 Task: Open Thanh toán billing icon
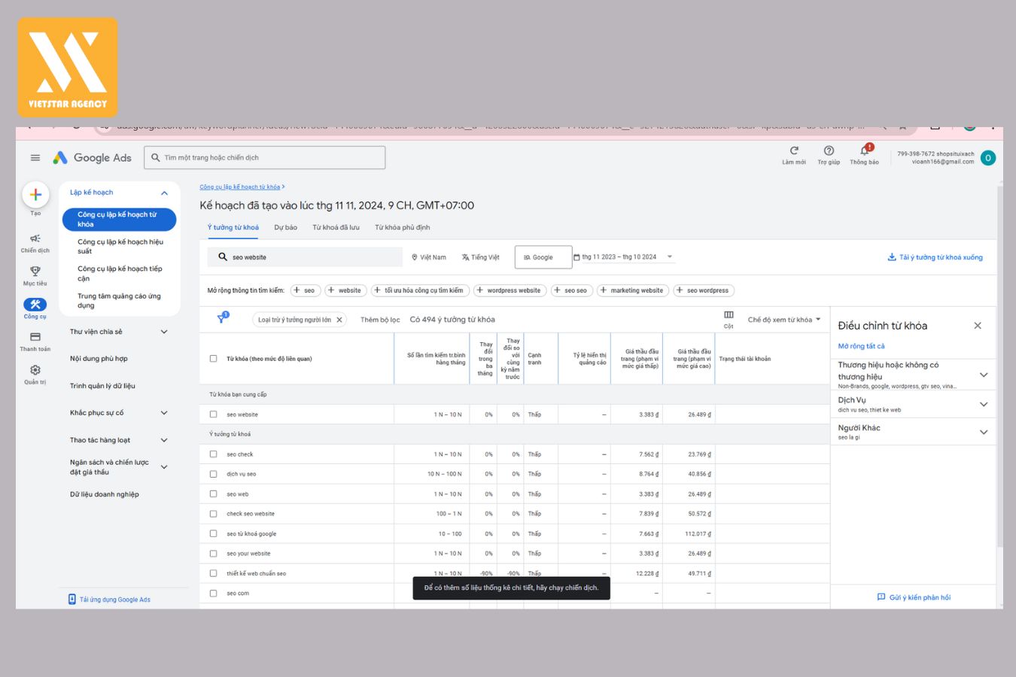point(35,337)
